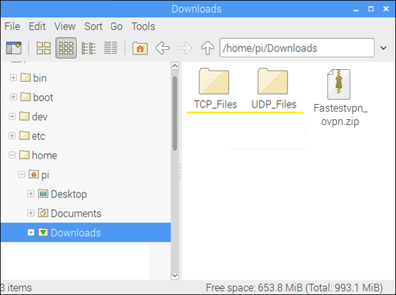Viewport: 396px width, 295px height.
Task: Open the Sort menu
Action: point(93,26)
